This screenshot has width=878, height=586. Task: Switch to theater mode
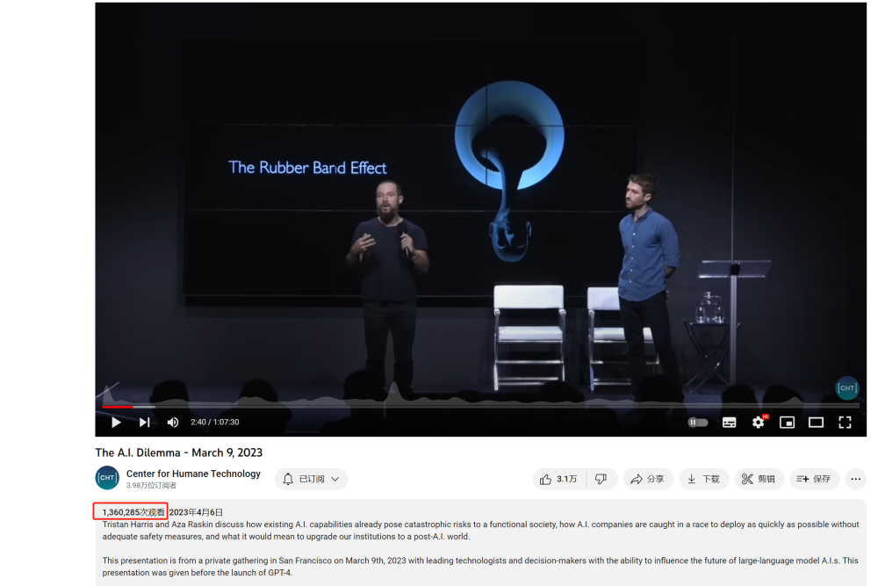click(816, 423)
